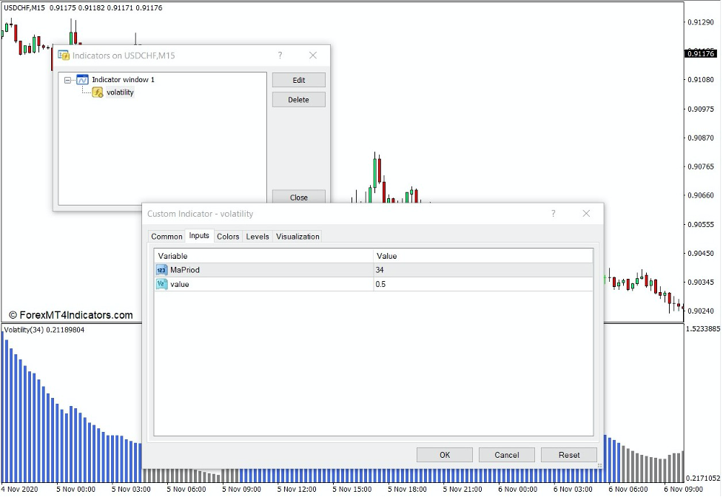Click the volatility function icon in the indicator list

pyautogui.click(x=97, y=92)
